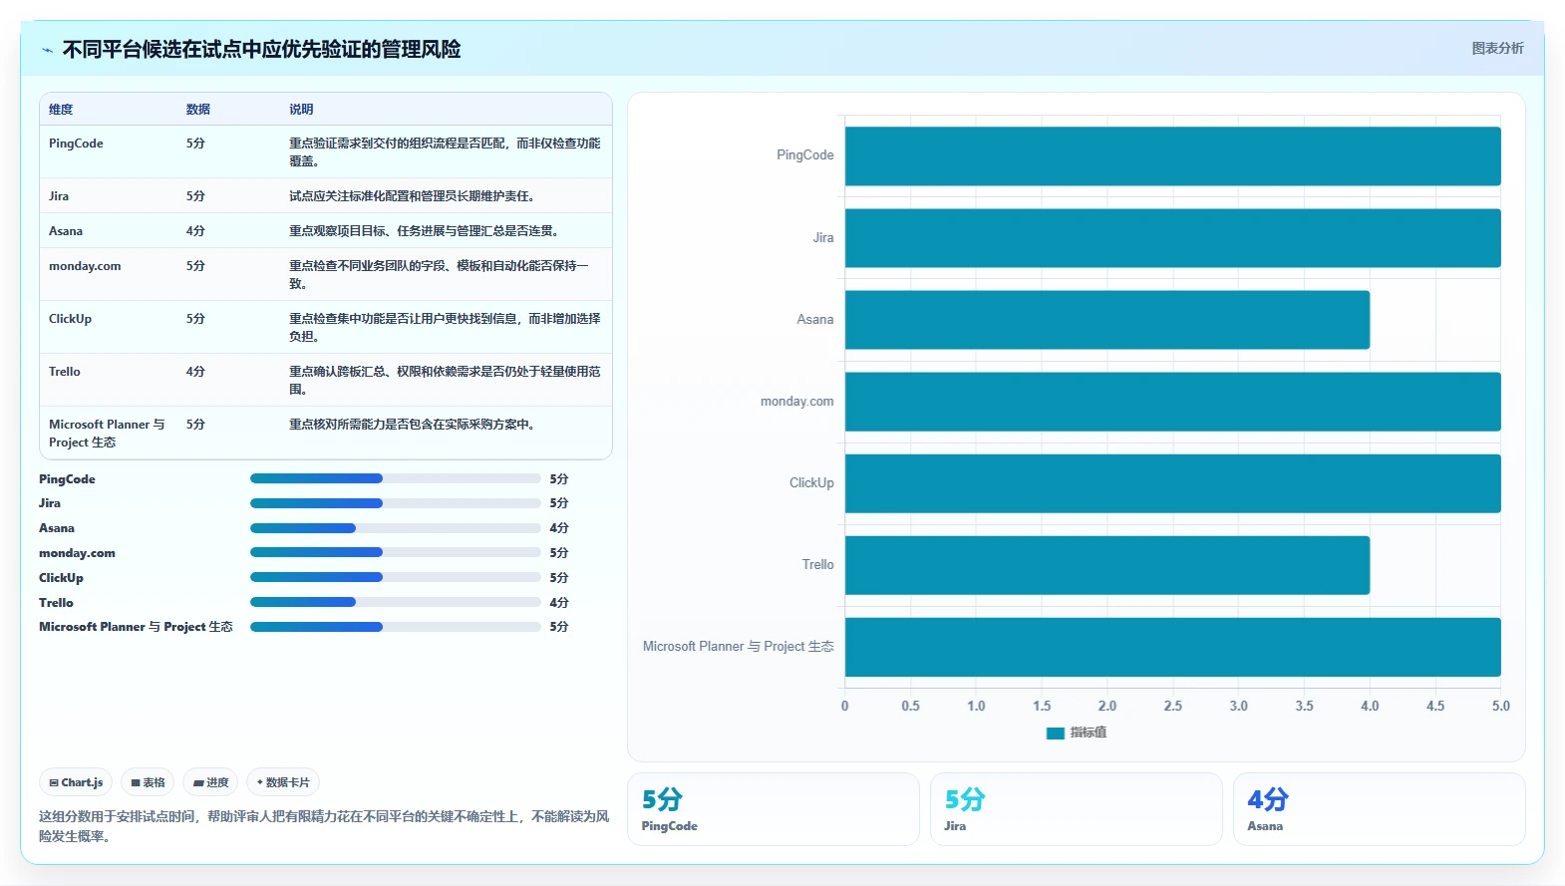Click the 数据 column header

click(x=197, y=110)
